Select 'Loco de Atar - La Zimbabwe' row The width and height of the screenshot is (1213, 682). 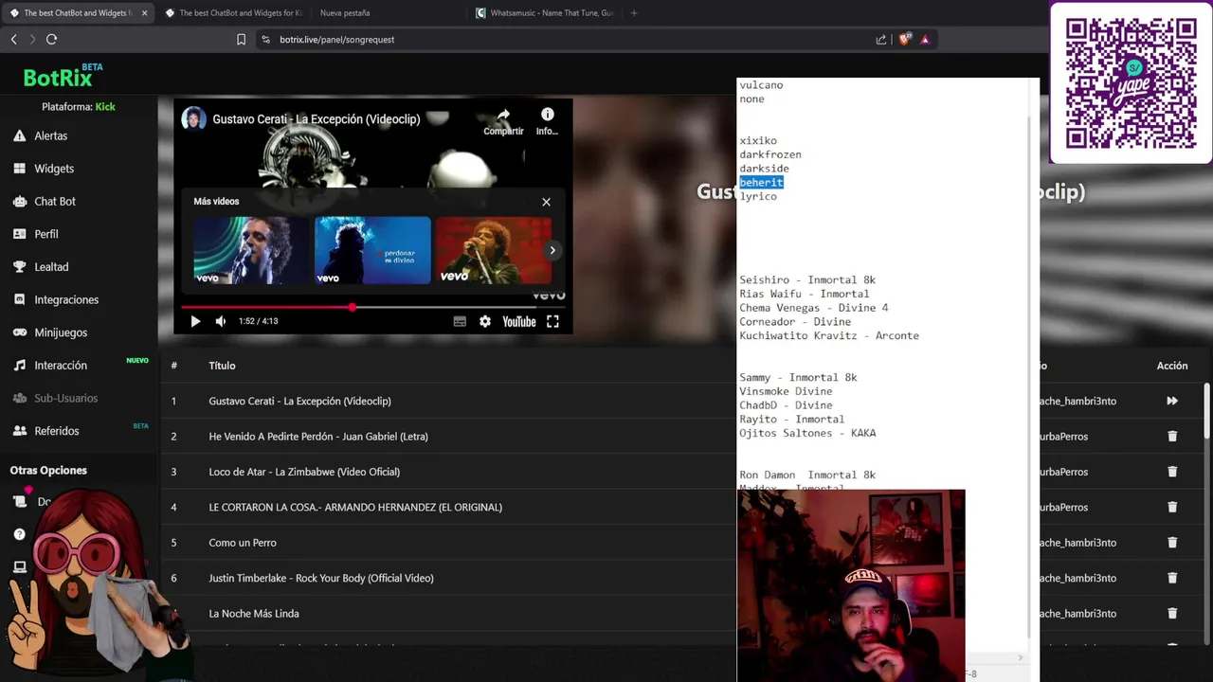click(x=304, y=472)
